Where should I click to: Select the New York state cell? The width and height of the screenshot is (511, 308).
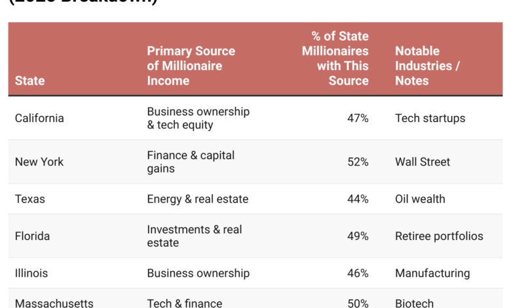pos(39,162)
